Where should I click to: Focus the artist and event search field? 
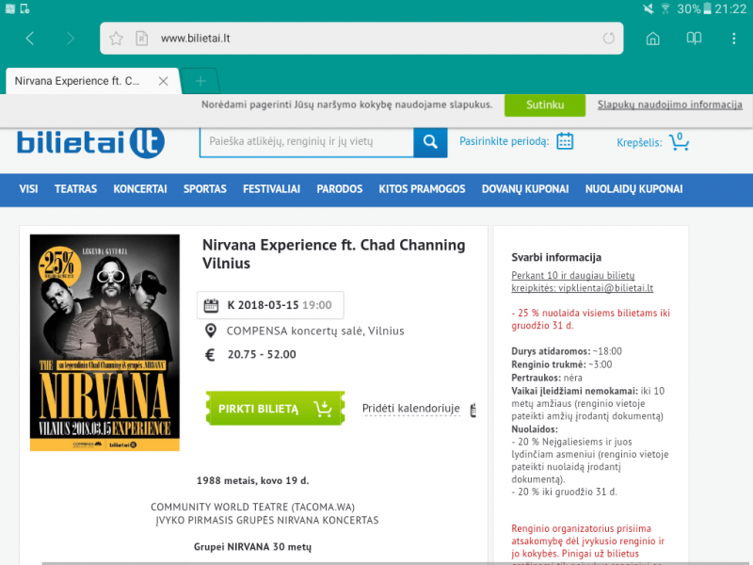307,142
